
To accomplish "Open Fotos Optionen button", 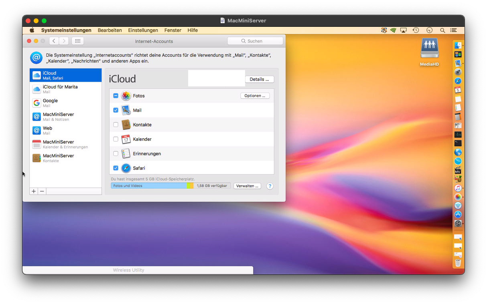I will (255, 96).
